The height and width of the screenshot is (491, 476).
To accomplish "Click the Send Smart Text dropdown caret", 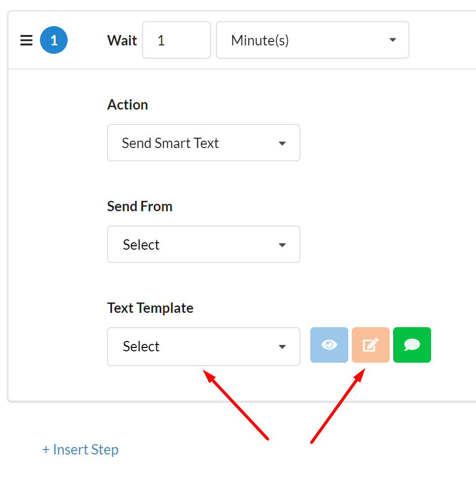I will click(x=282, y=144).
